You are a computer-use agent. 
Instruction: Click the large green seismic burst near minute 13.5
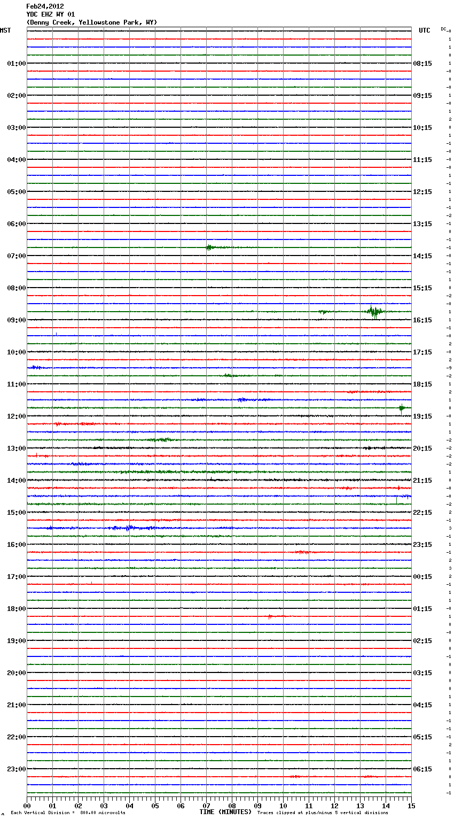pyautogui.click(x=375, y=311)
